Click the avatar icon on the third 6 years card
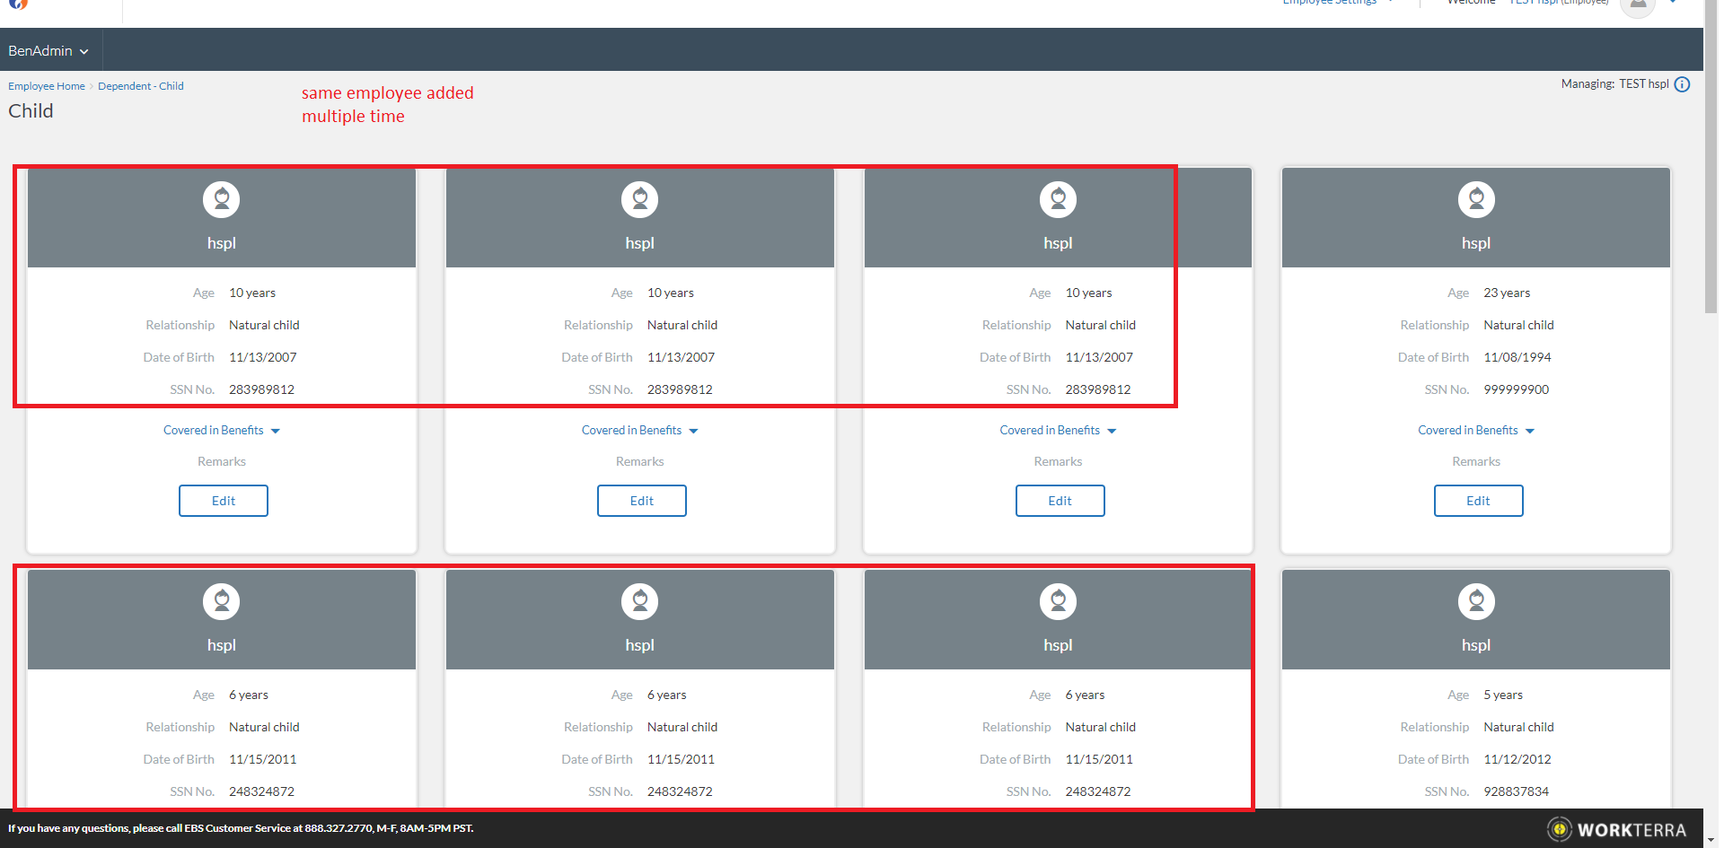The width and height of the screenshot is (1724, 848). click(1058, 601)
